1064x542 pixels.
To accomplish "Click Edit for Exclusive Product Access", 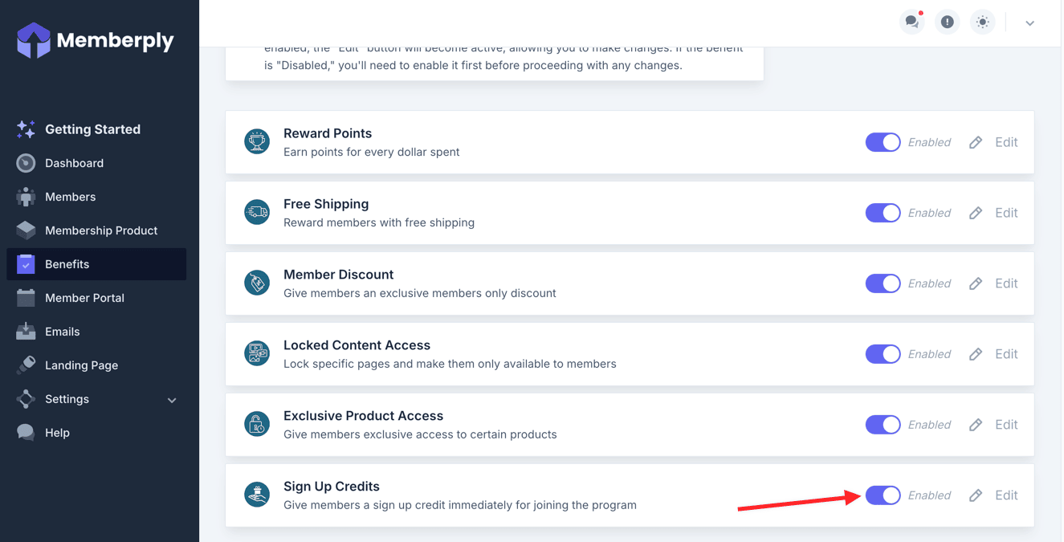I will click(x=1006, y=425).
